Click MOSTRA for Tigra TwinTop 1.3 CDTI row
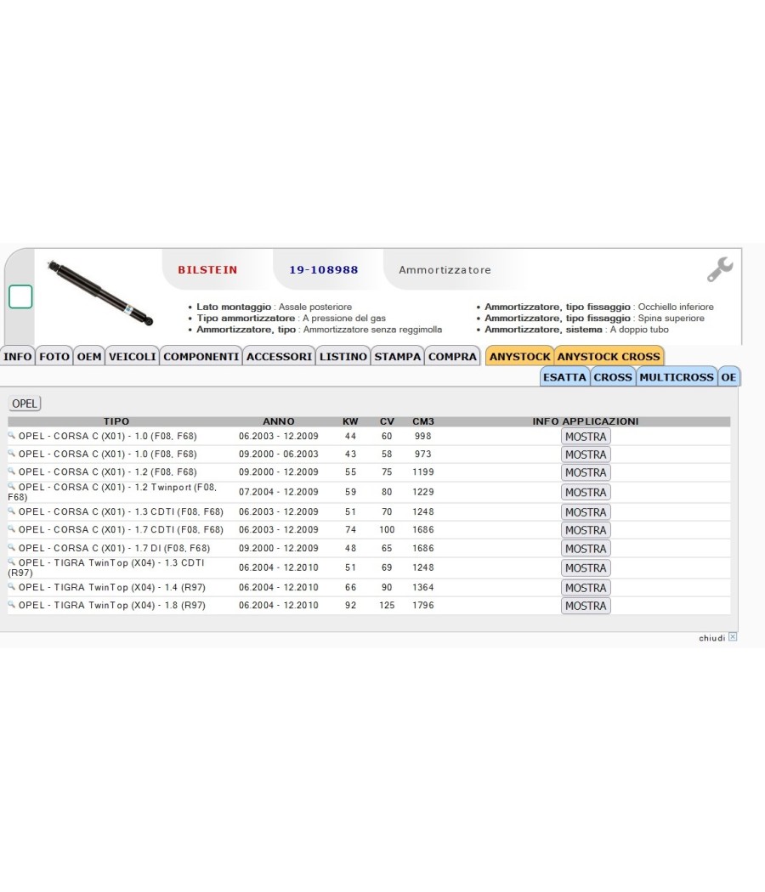The image size is (765, 892). click(586, 567)
